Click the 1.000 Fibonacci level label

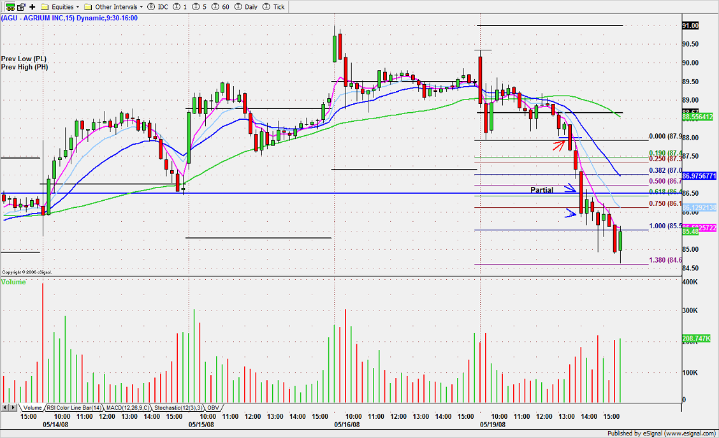point(665,226)
